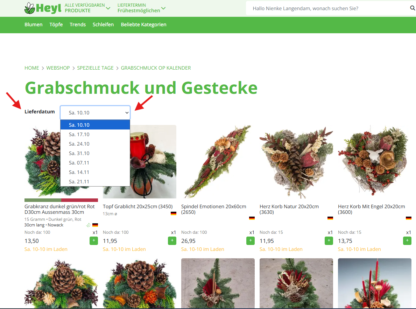Open GRABSCHMUCK OP KALENDER breadcrumb

click(x=156, y=68)
